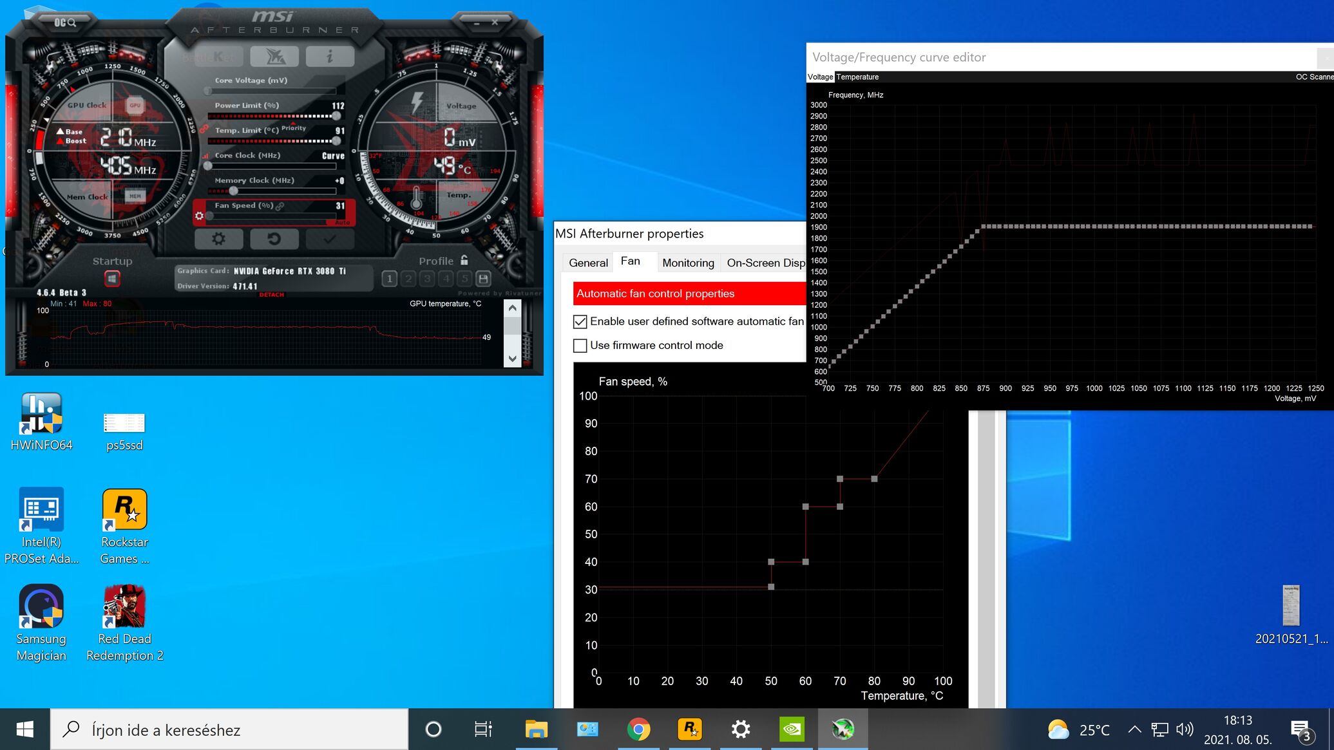The height and width of the screenshot is (750, 1334).
Task: Click the fan curve point at 80°C 70%
Action: pos(874,478)
